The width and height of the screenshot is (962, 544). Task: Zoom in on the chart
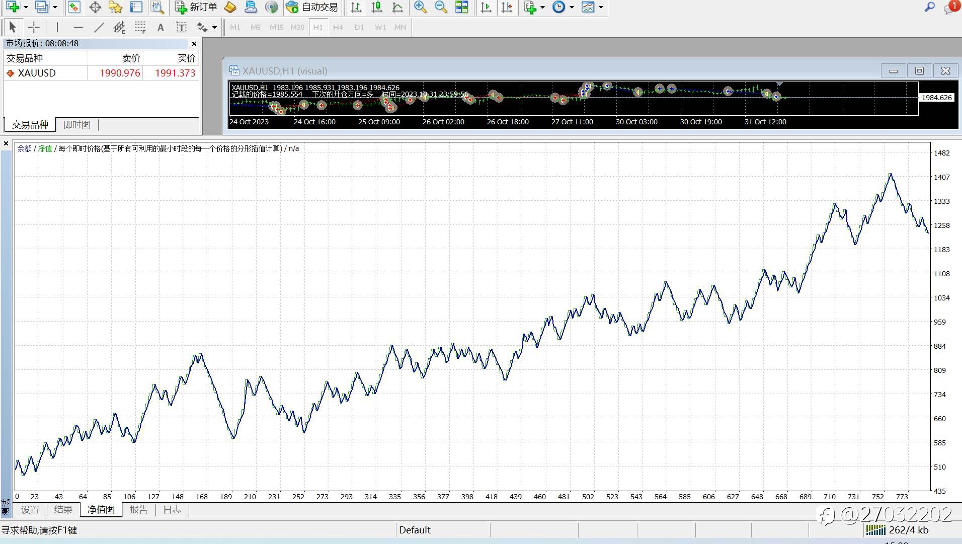420,7
